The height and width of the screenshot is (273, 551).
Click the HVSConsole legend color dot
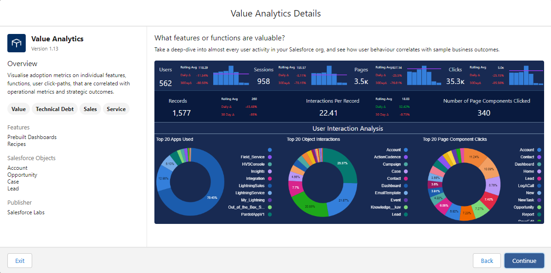click(270, 164)
